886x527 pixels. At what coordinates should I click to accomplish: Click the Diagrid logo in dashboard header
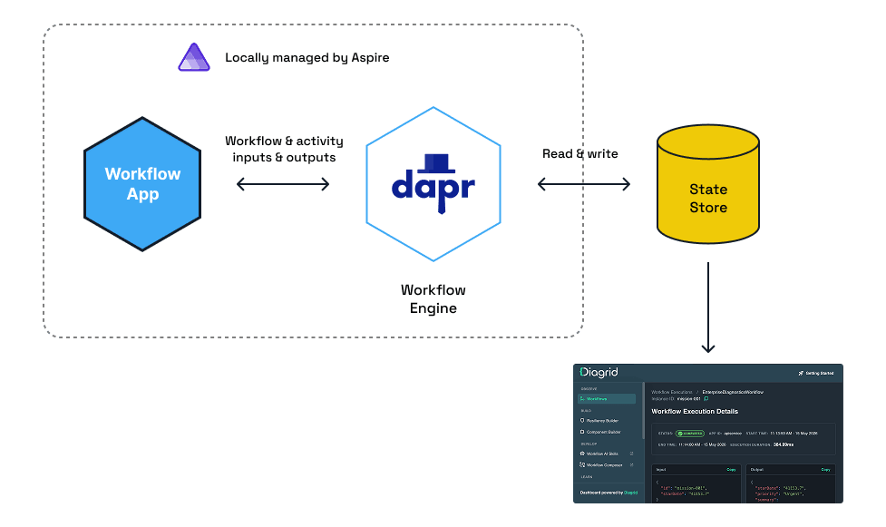[599, 372]
